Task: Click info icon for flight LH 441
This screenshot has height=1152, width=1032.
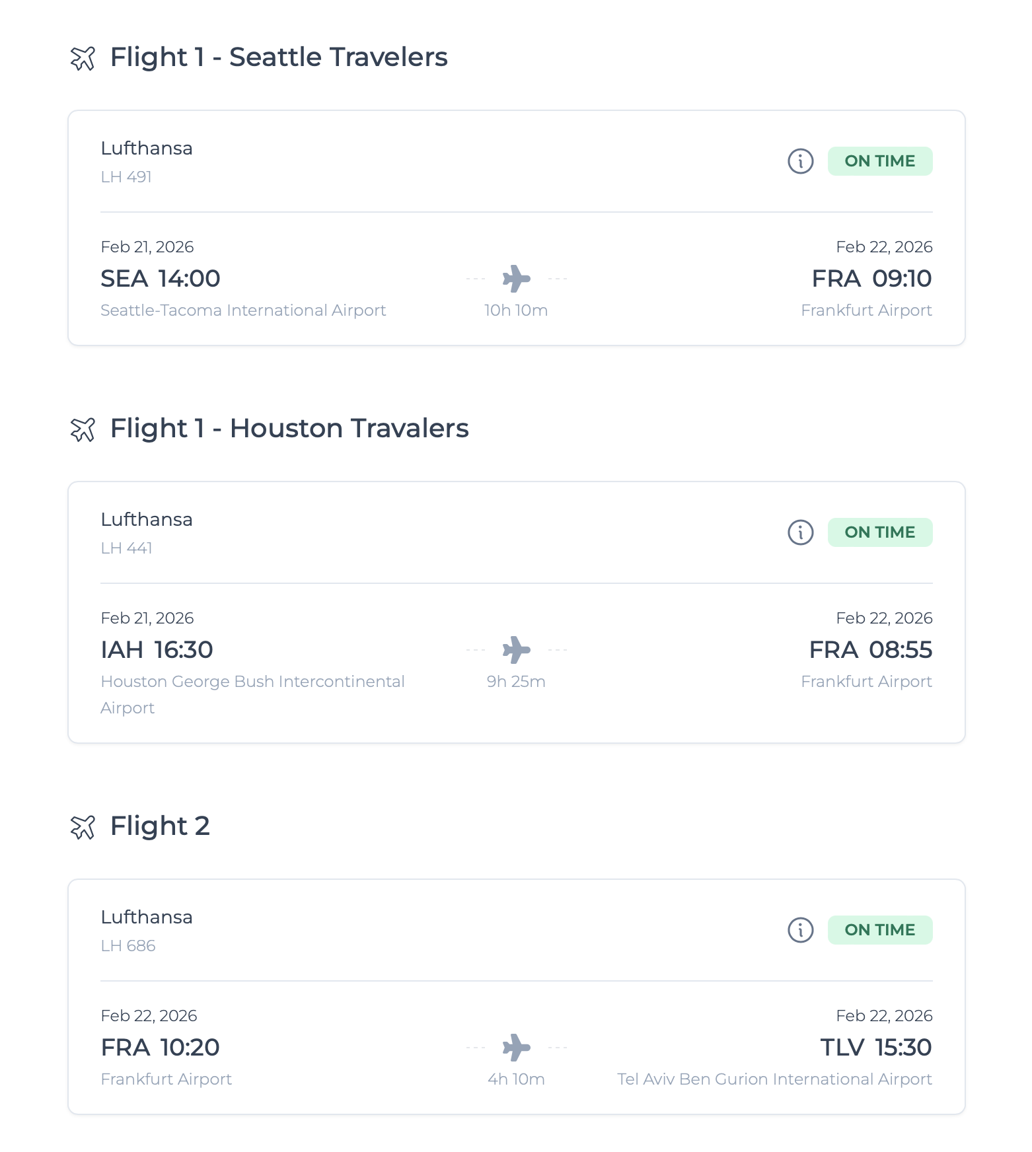Action: point(800,532)
